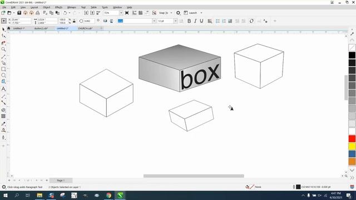
Task: Click the Import icon
Action: point(86,13)
